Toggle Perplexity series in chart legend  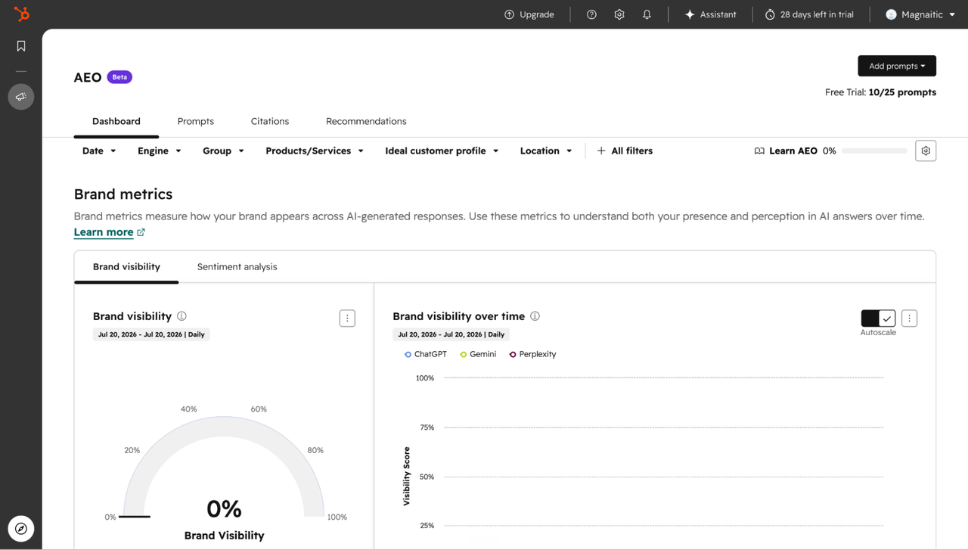point(532,354)
